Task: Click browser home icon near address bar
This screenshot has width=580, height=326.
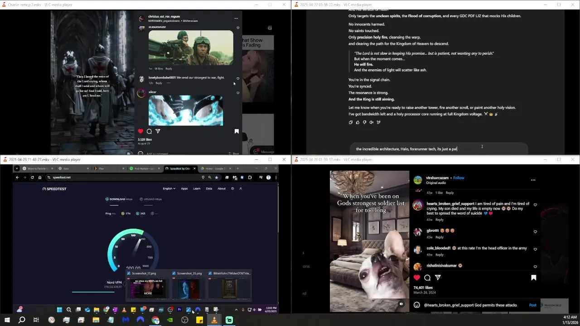Action: click(x=40, y=177)
